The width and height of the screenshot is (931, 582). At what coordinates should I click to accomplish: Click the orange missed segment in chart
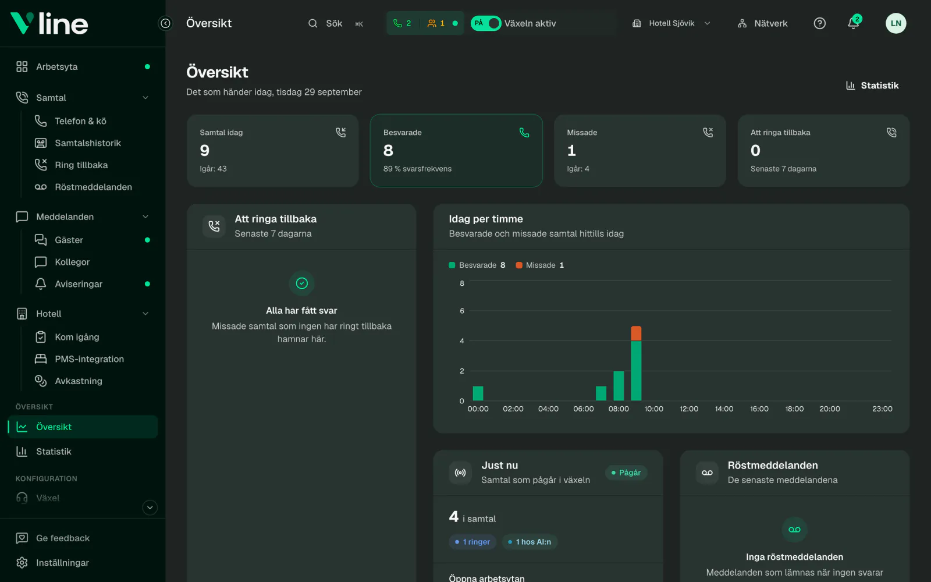point(636,333)
